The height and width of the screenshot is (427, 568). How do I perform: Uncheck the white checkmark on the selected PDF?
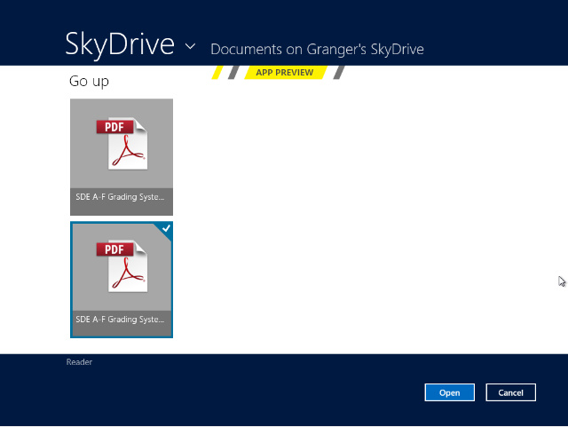166,229
